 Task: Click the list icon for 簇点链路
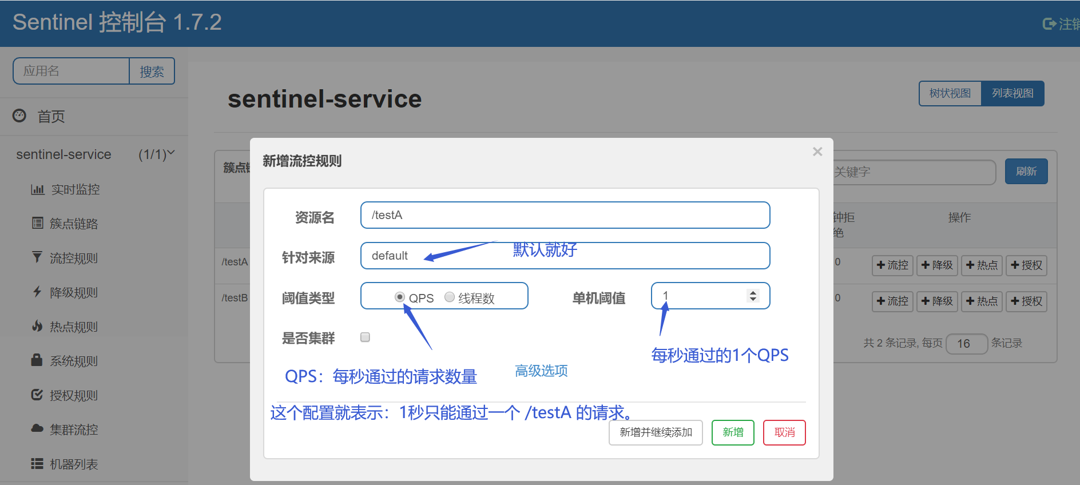[x=38, y=223]
